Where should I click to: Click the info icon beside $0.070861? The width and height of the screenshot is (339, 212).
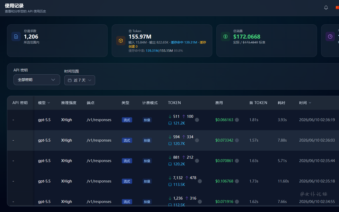click(x=237, y=161)
